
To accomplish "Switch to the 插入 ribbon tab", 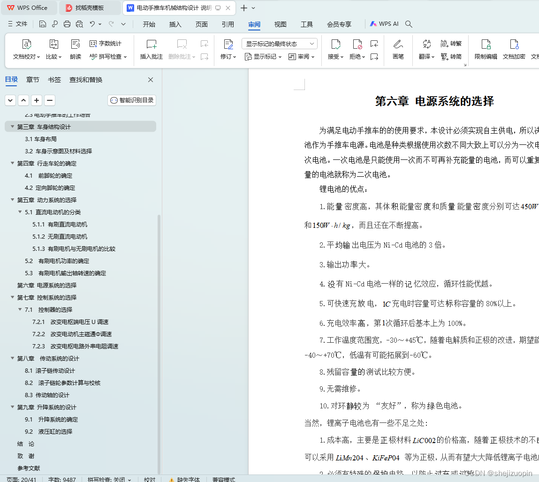I will tap(175, 24).
